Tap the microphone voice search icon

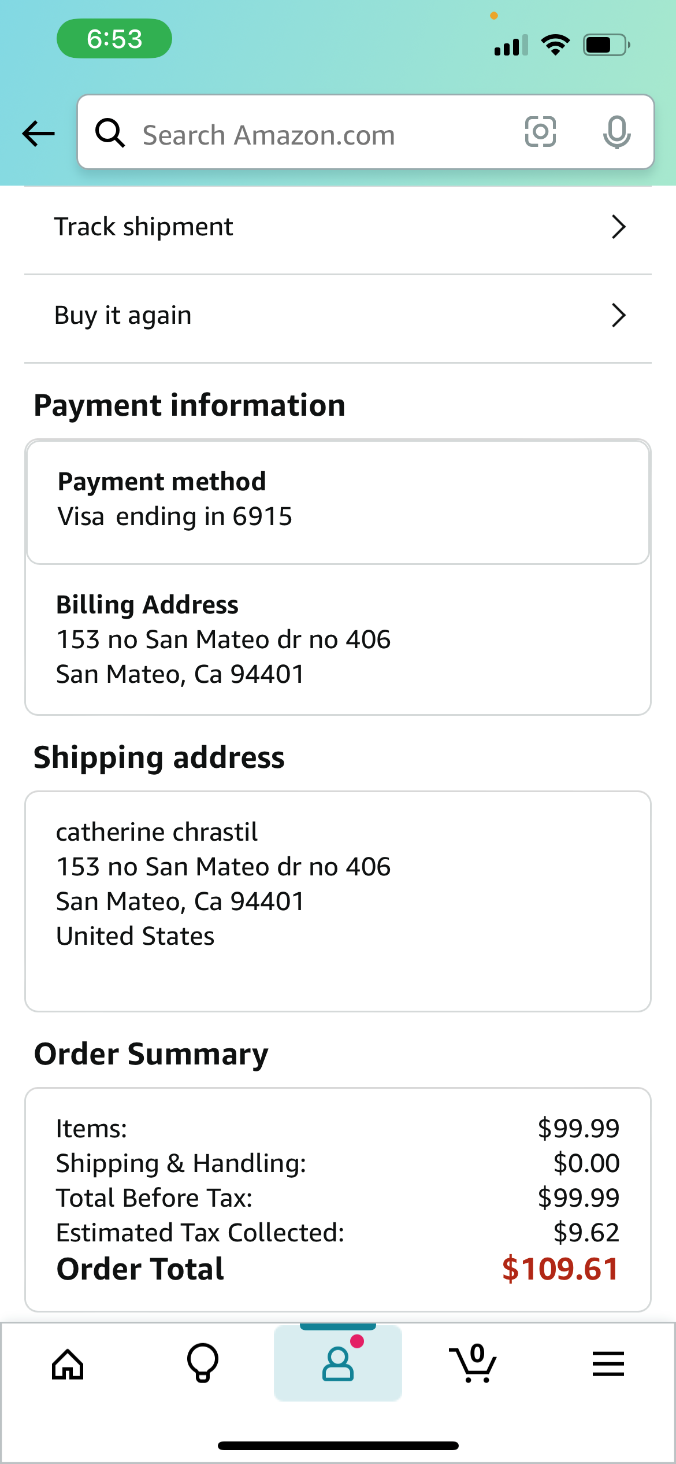[x=616, y=132]
